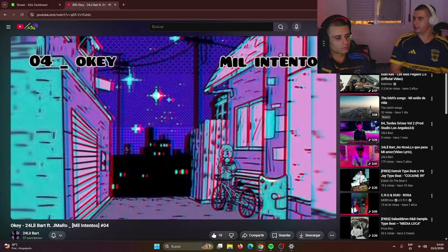The image size is (448, 252).
Task: Click the URL address bar text
Action: pos(64,15)
